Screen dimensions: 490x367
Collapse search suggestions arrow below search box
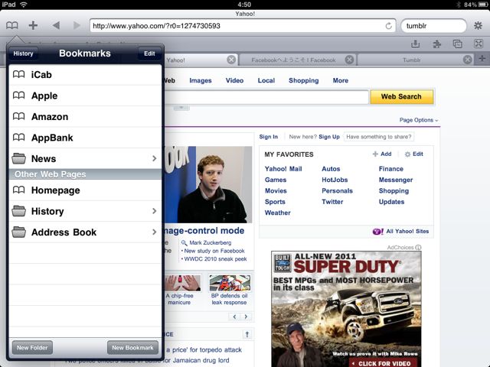click(181, 108)
